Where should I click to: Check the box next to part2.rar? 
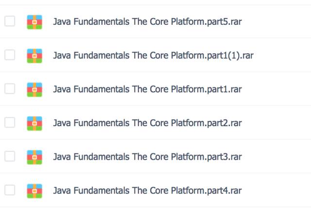(x=10, y=122)
